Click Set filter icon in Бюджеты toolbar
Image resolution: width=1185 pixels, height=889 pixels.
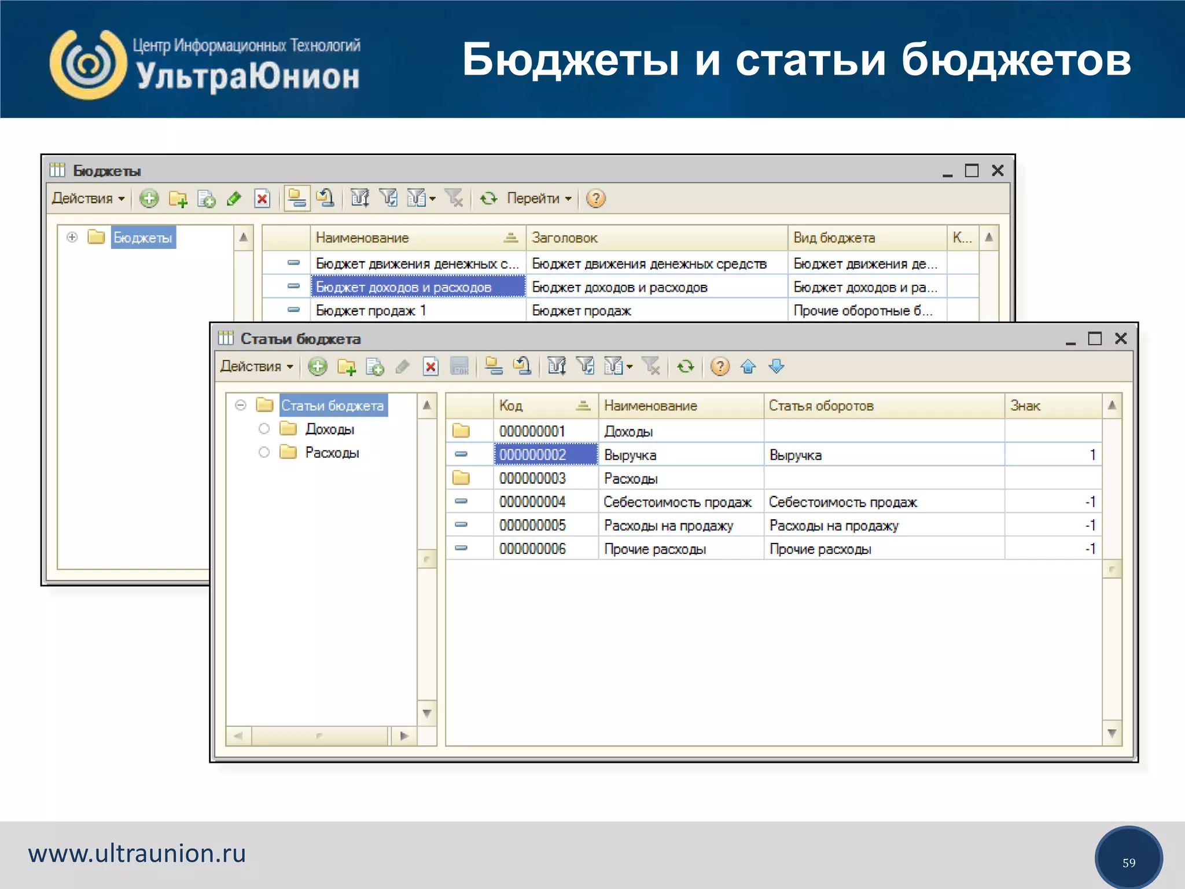pyautogui.click(x=360, y=199)
